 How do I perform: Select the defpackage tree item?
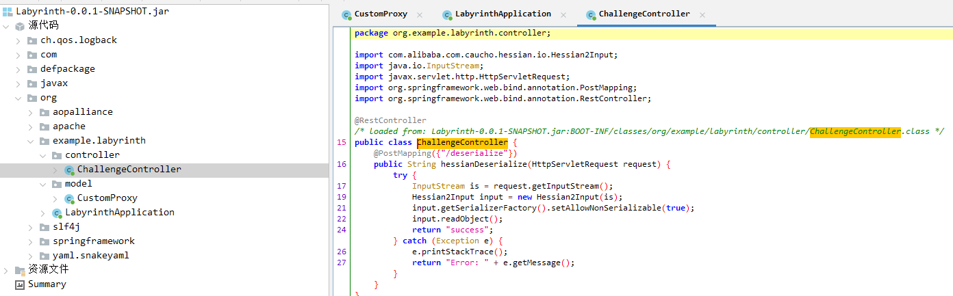click(x=67, y=69)
